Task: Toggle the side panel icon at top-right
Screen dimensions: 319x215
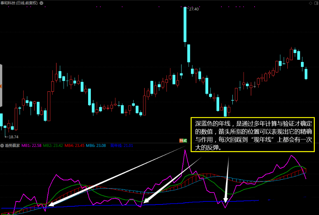Action: point(316,3)
